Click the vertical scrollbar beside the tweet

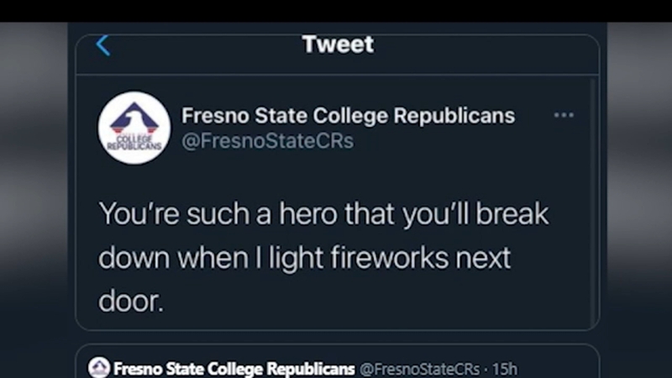pos(594,202)
